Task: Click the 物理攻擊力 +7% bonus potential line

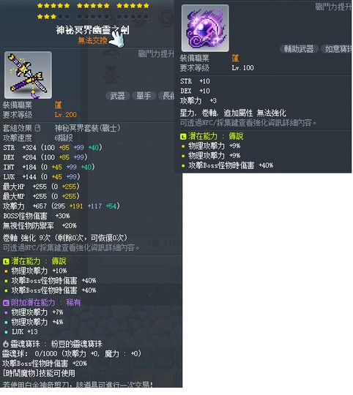Action: pyautogui.click(x=37, y=312)
